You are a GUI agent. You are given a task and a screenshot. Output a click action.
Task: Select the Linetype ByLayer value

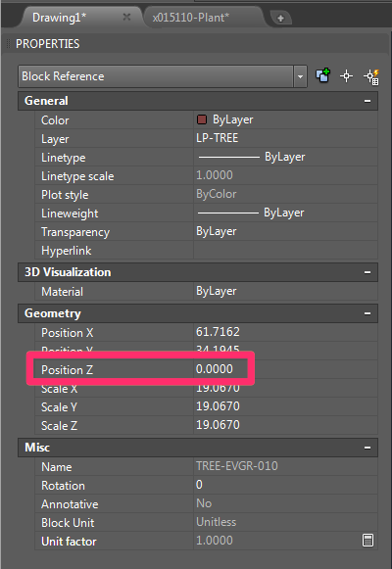point(285,157)
